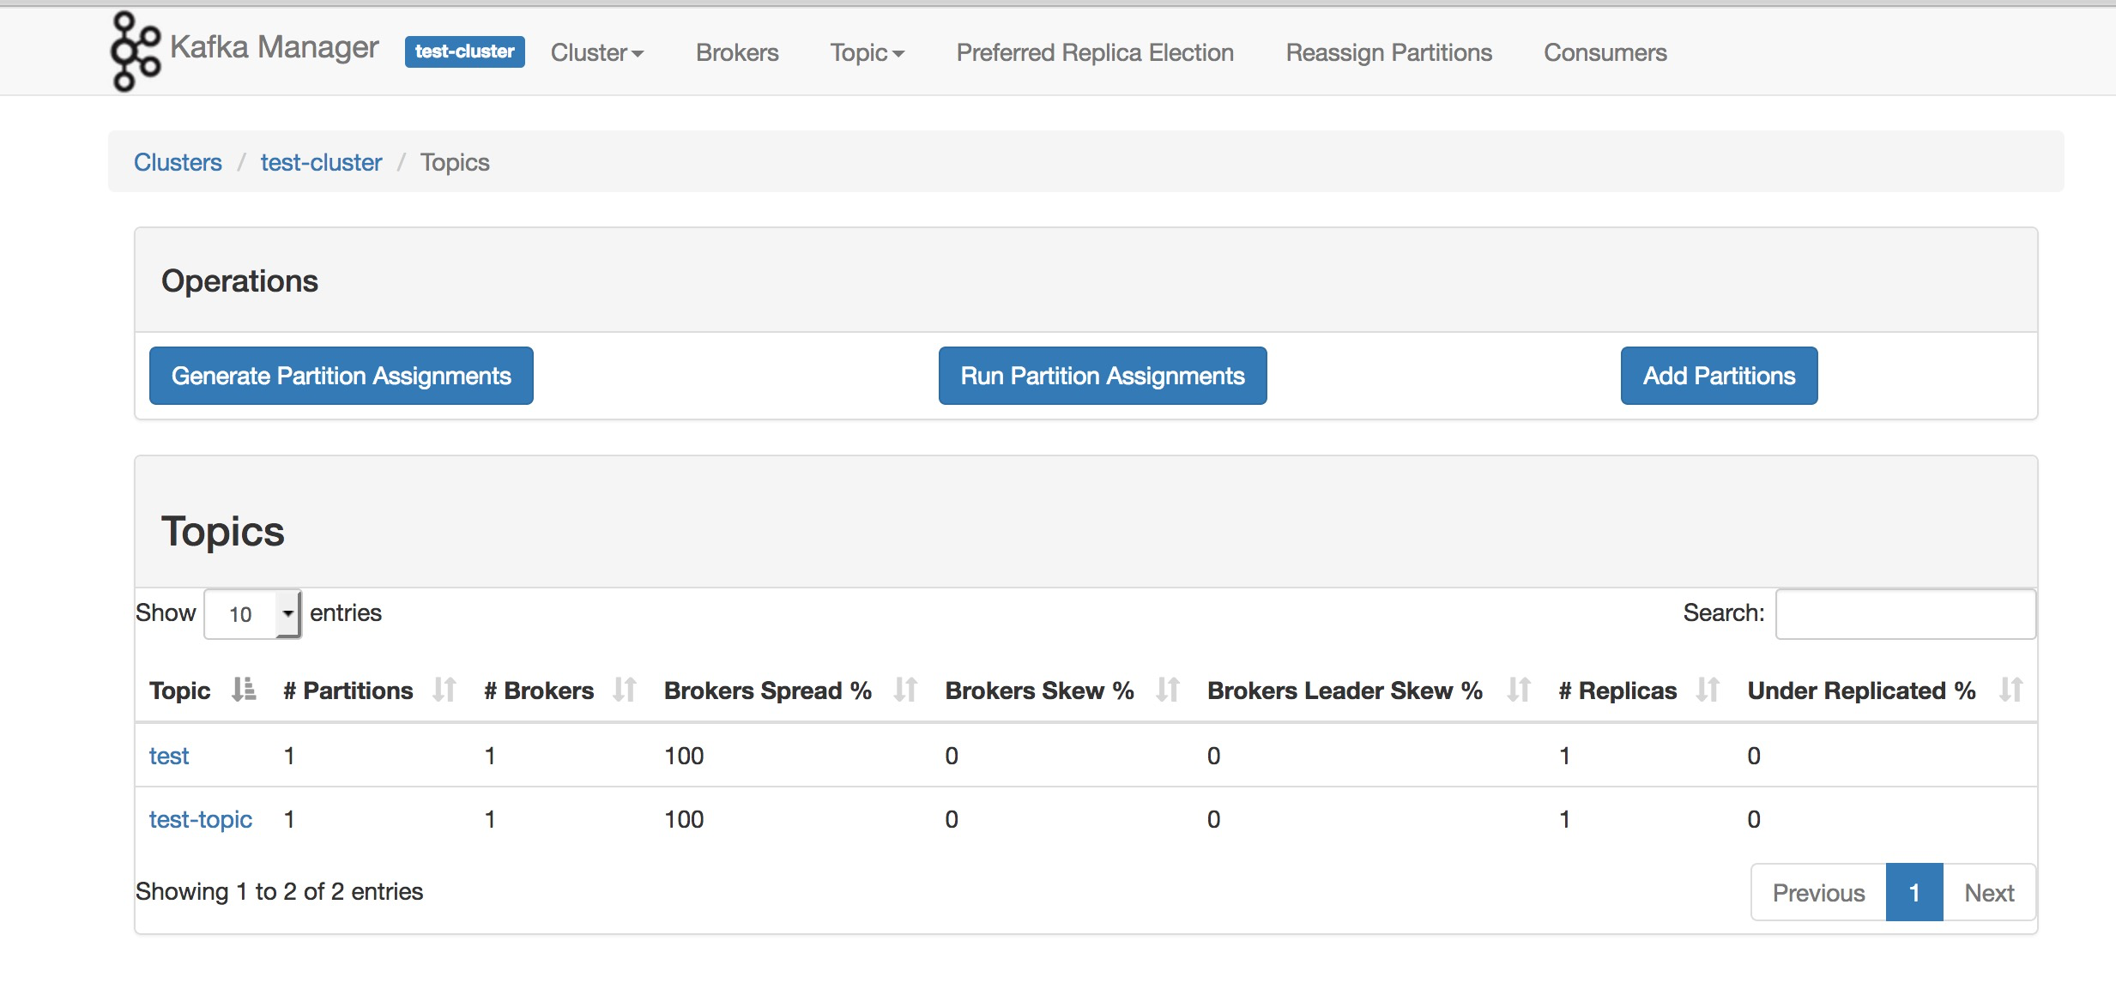
Task: Click the Add Partitions button
Action: pyautogui.click(x=1720, y=376)
